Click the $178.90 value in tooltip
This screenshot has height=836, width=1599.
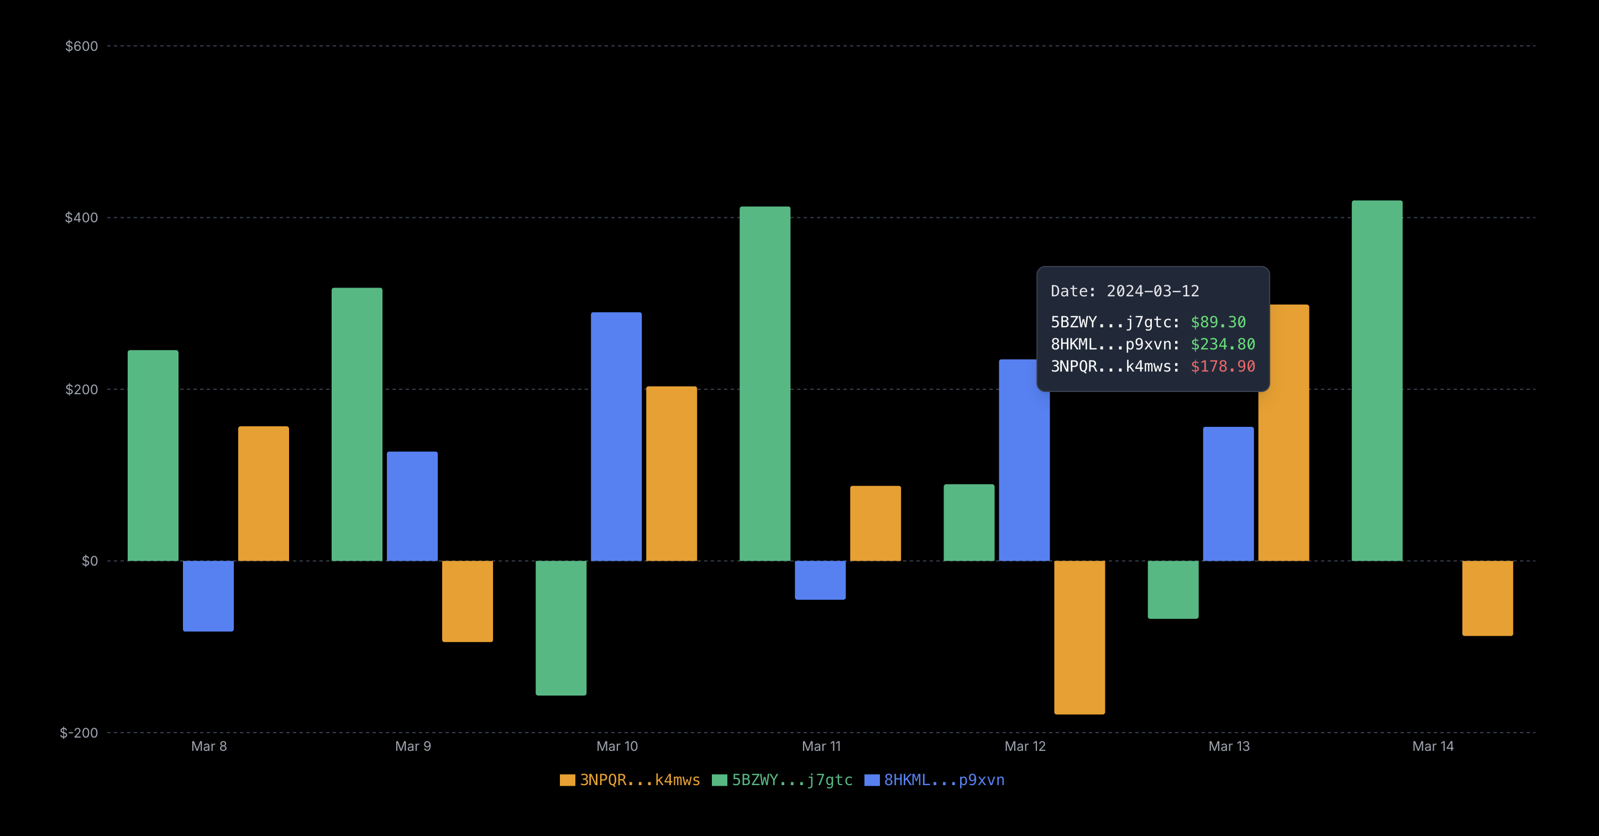pyautogui.click(x=1222, y=367)
